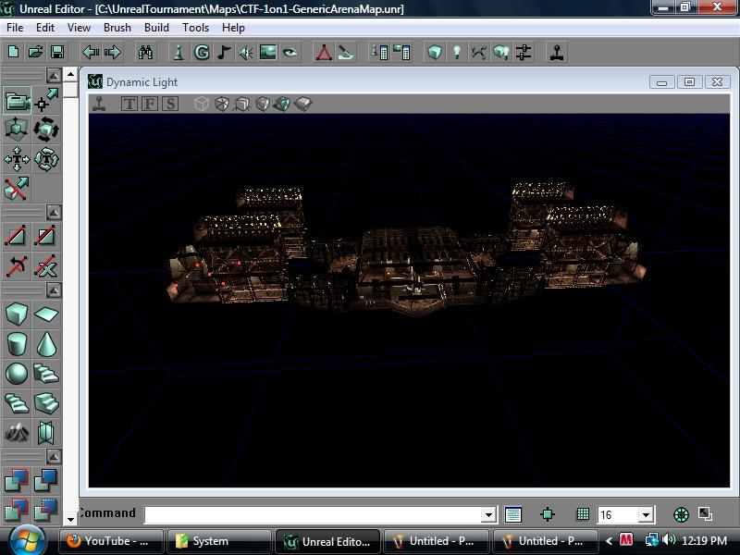
Task: Open the Command history dropdown
Action: pos(490,514)
